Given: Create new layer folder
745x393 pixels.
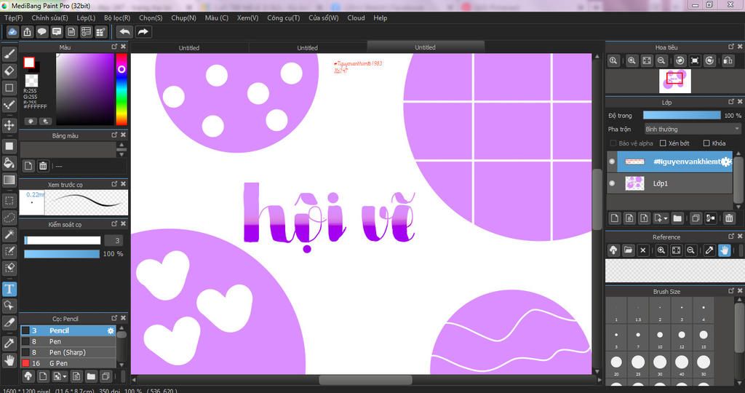Looking at the screenshot, I should [677, 218].
